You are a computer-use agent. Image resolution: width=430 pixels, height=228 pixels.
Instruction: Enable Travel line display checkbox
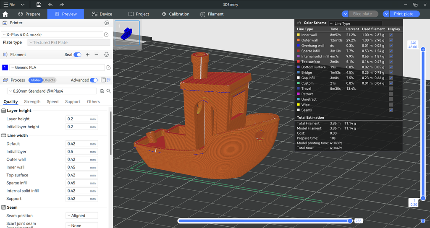(391, 88)
